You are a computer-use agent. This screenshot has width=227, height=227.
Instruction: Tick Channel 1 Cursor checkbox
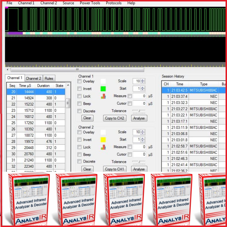coord(130,103)
